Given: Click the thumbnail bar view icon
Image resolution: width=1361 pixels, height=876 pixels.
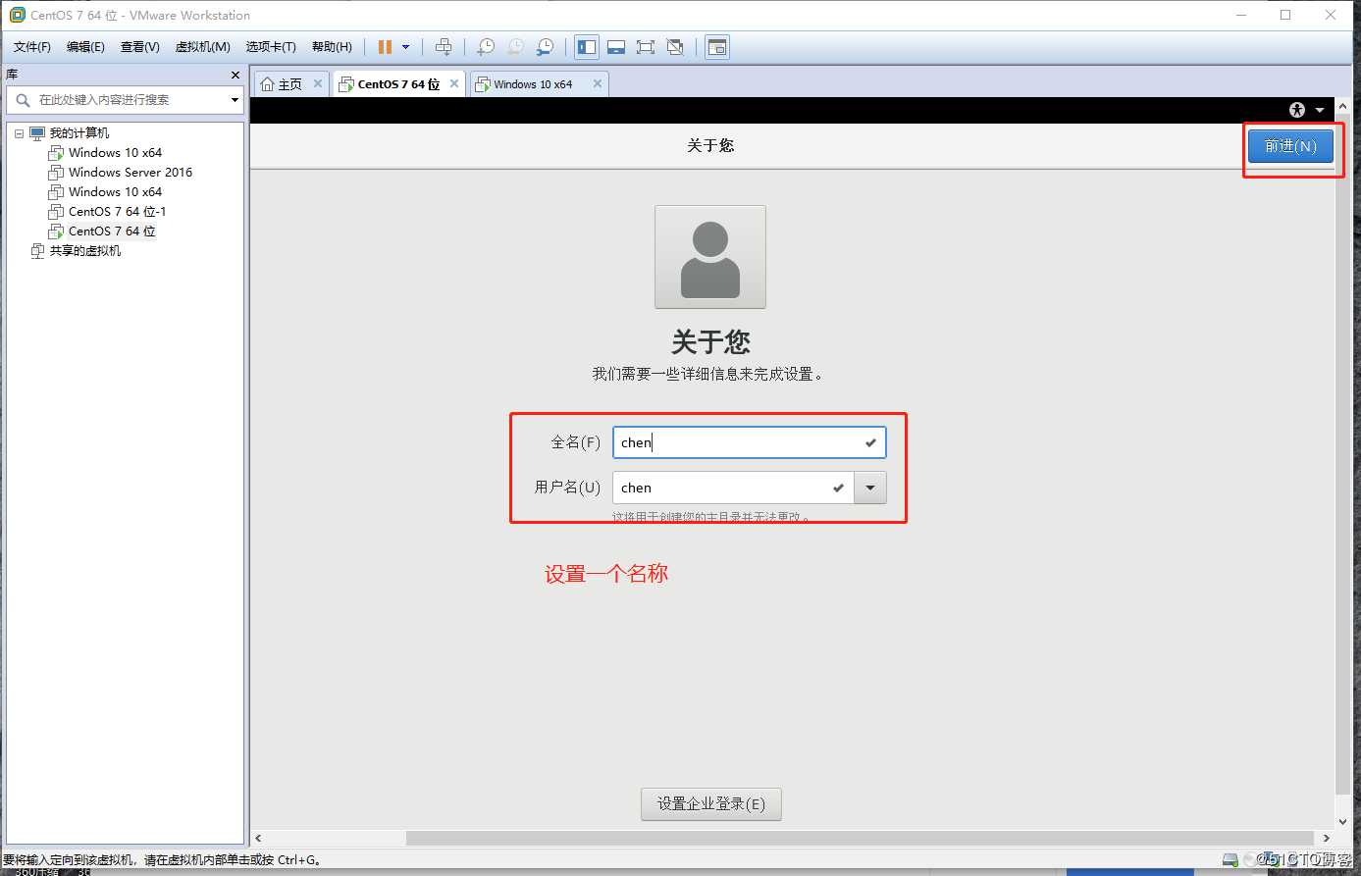Looking at the screenshot, I should click(616, 47).
